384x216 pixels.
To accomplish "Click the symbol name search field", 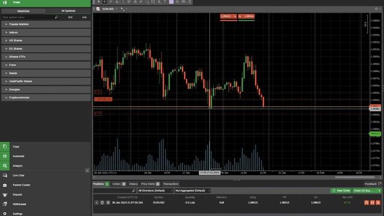I will [x=28, y=17].
